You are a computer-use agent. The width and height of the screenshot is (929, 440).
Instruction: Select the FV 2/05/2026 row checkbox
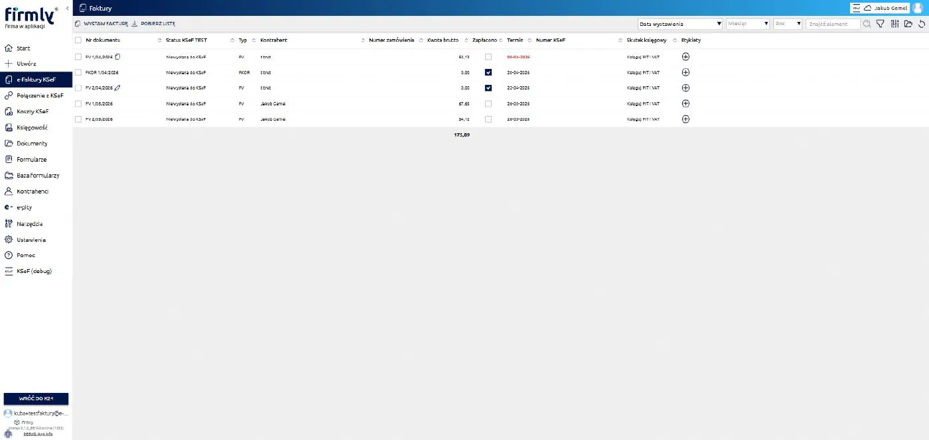pos(78,119)
